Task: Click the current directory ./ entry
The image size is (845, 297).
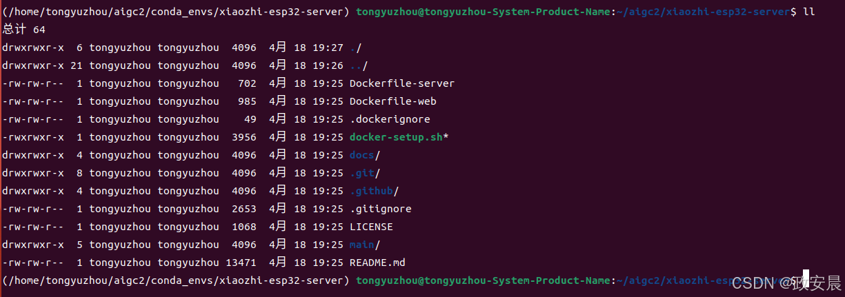Action: pyautogui.click(x=356, y=48)
